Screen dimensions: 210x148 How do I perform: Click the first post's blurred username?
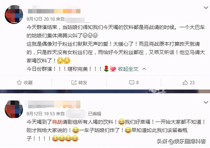54,11
